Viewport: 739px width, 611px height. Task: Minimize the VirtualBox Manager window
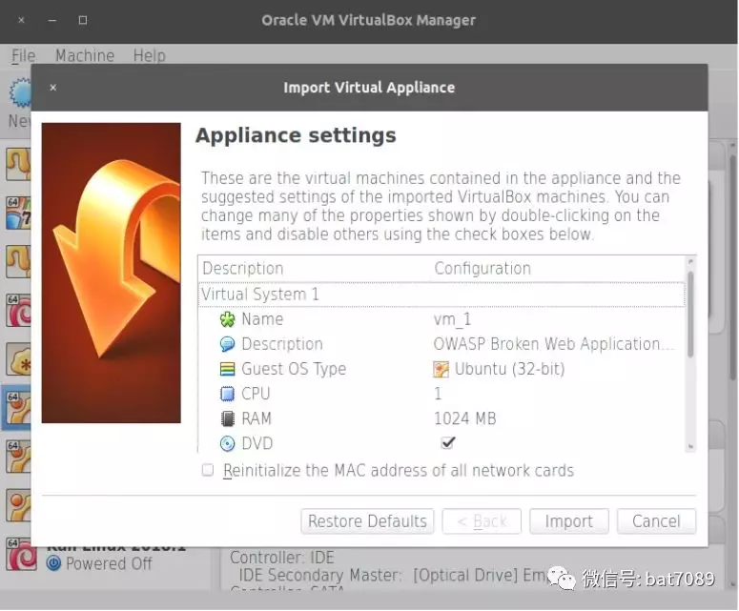click(x=52, y=20)
